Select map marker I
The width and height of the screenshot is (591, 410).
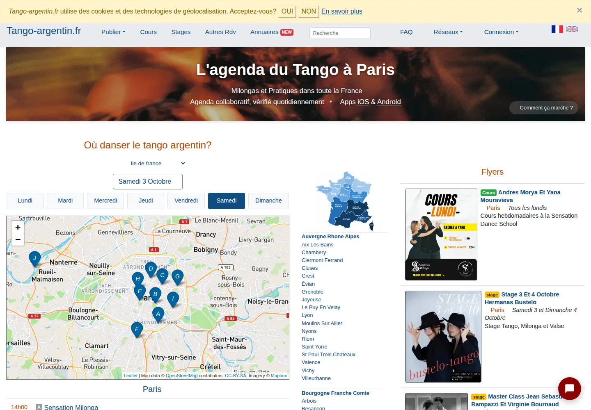coord(173,299)
